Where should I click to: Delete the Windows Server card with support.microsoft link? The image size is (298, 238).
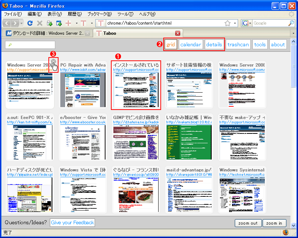(x=53, y=61)
